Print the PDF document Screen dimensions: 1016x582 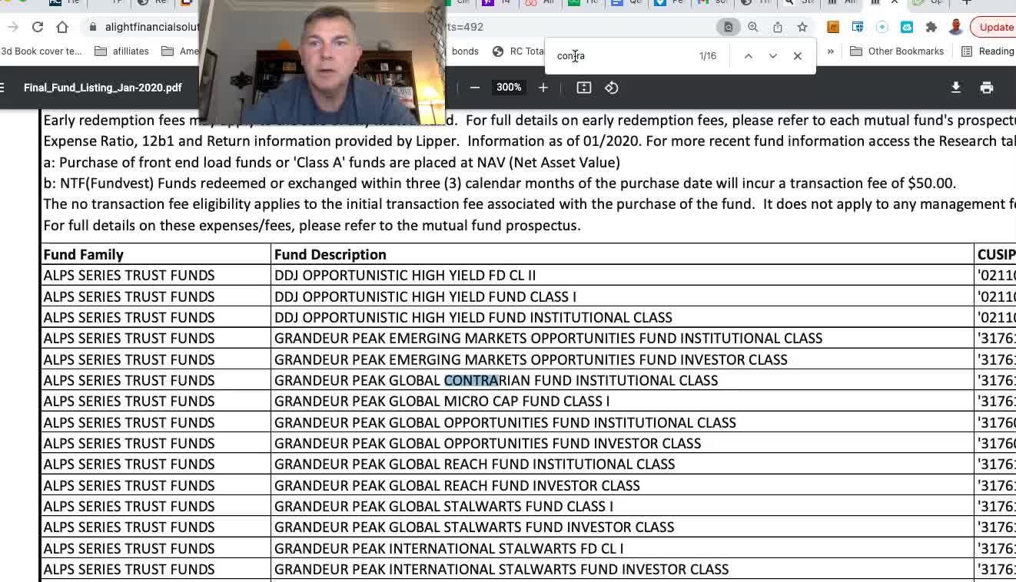[987, 88]
